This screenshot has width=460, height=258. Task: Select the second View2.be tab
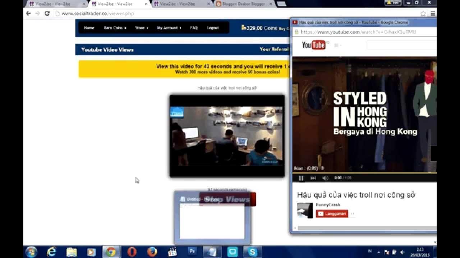[x=119, y=4]
